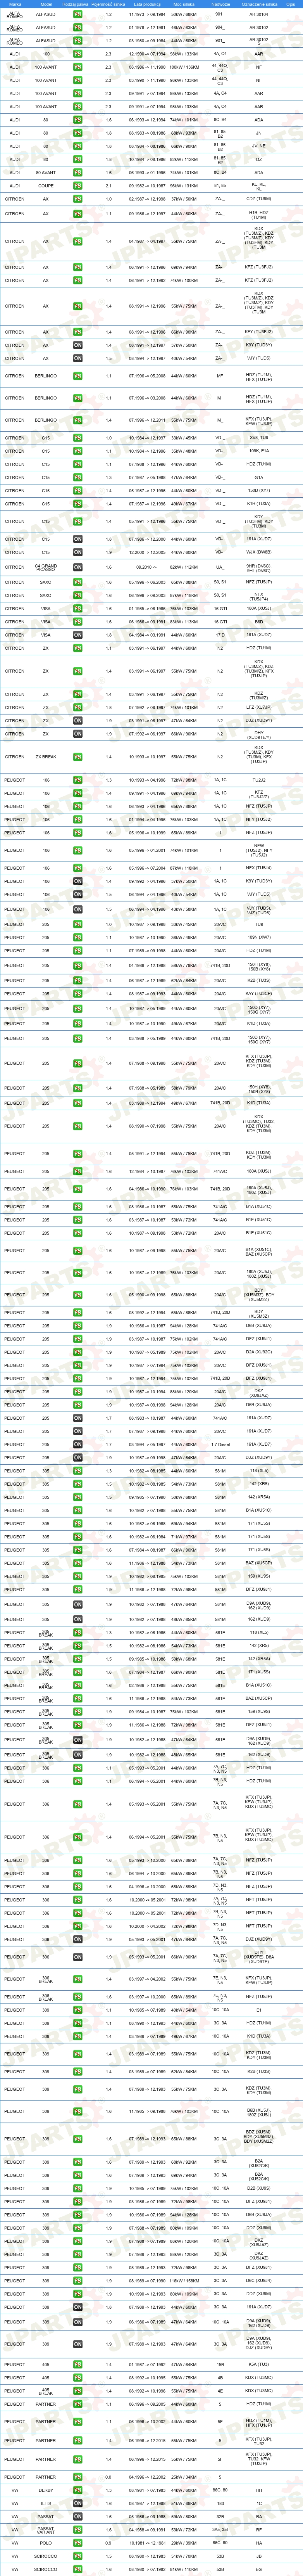Click ON icon in Citroen Visa 161A (XUD7) row

tap(78, 635)
